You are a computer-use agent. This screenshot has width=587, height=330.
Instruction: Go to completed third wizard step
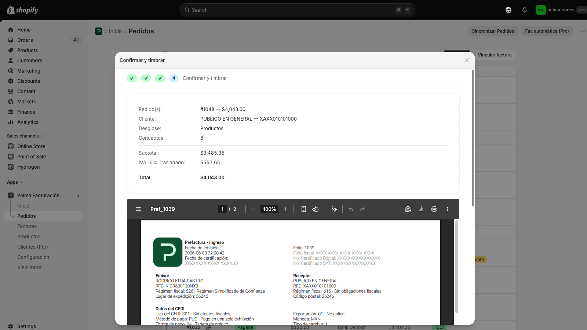160,78
